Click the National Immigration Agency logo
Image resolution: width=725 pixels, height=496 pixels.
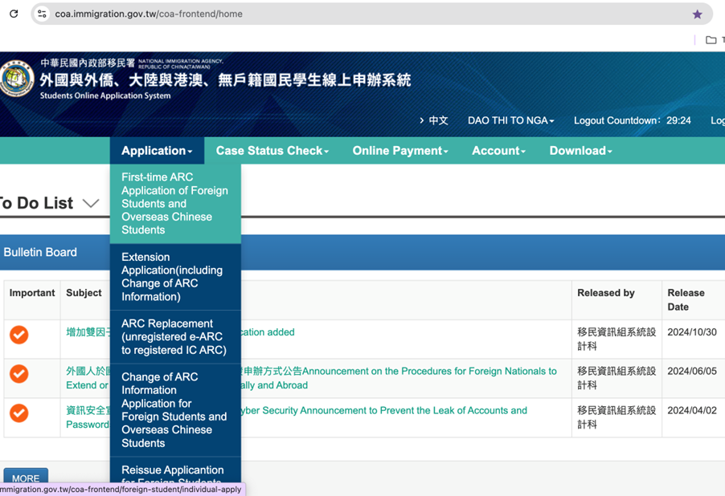[x=17, y=79]
